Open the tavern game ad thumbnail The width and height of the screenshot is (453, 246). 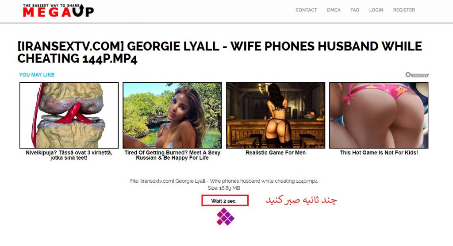276,115
